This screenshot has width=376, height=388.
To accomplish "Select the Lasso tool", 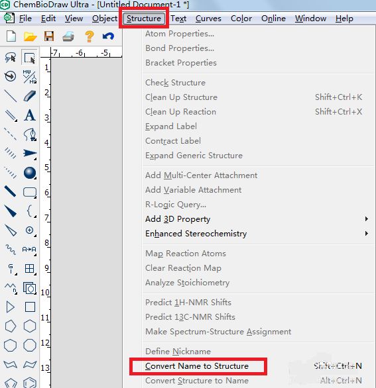I will click(x=10, y=58).
